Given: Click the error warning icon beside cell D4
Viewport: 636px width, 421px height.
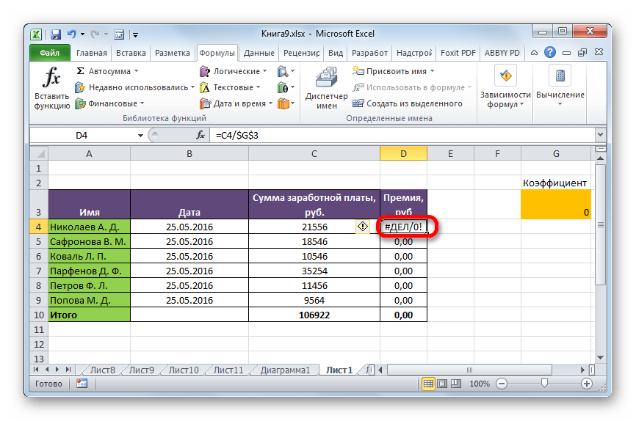Looking at the screenshot, I should click(363, 227).
